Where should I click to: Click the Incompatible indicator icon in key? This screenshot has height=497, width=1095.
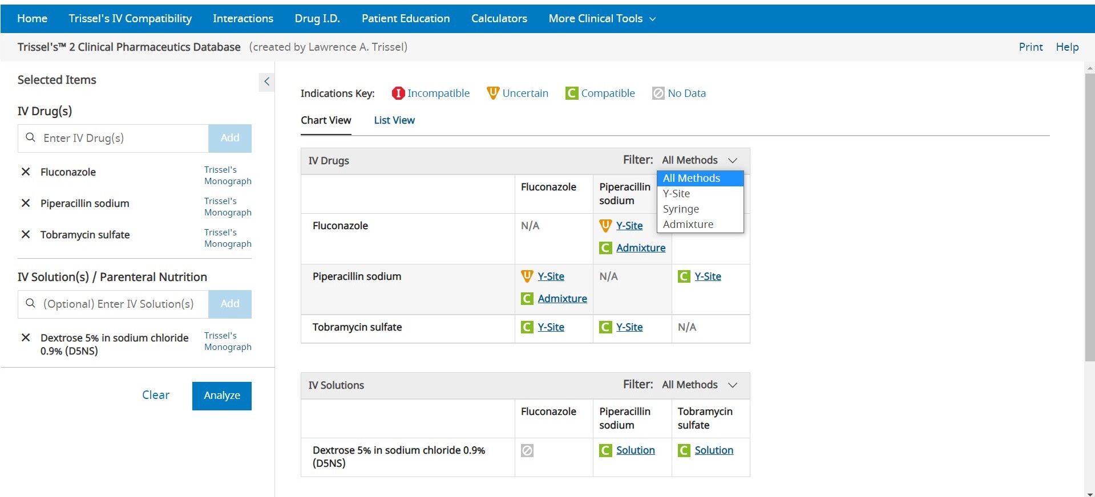(398, 93)
